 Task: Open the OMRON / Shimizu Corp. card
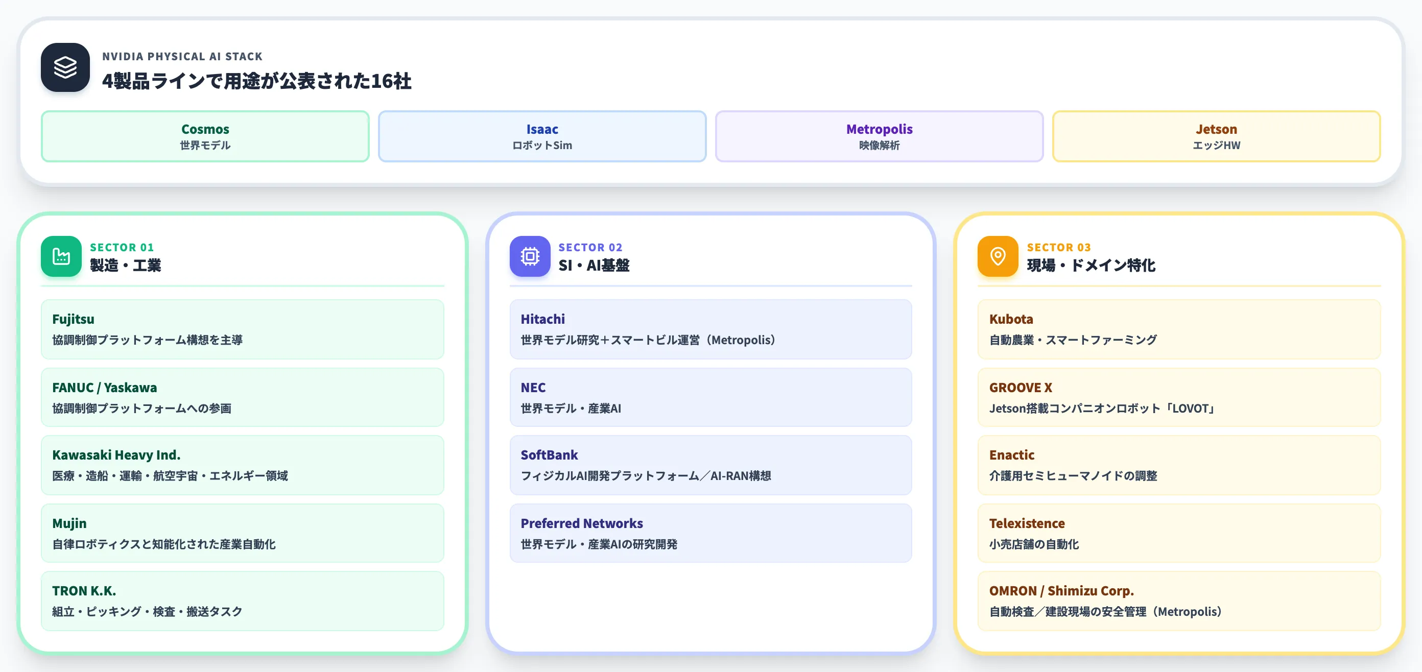pos(1179,601)
